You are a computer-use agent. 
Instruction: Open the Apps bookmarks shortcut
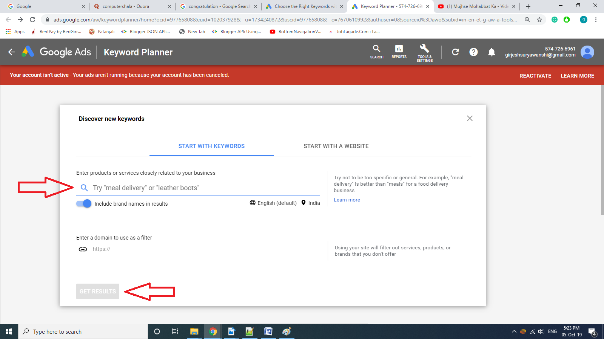(15, 32)
